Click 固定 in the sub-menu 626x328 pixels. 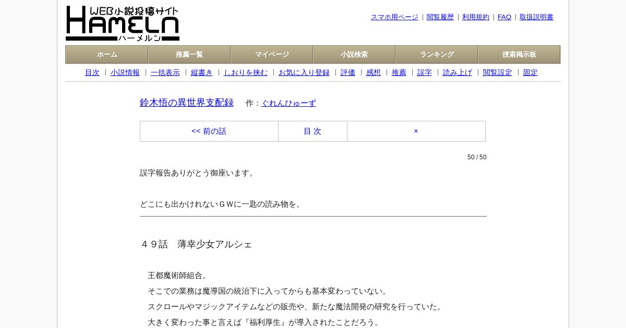click(531, 73)
